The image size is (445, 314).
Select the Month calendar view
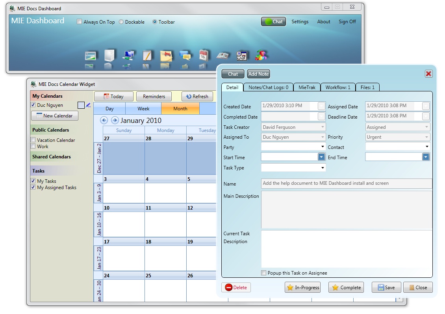click(180, 109)
